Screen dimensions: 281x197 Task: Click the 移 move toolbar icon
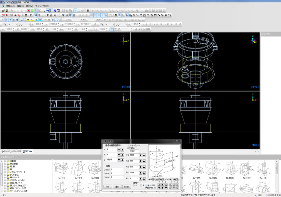tap(67, 15)
